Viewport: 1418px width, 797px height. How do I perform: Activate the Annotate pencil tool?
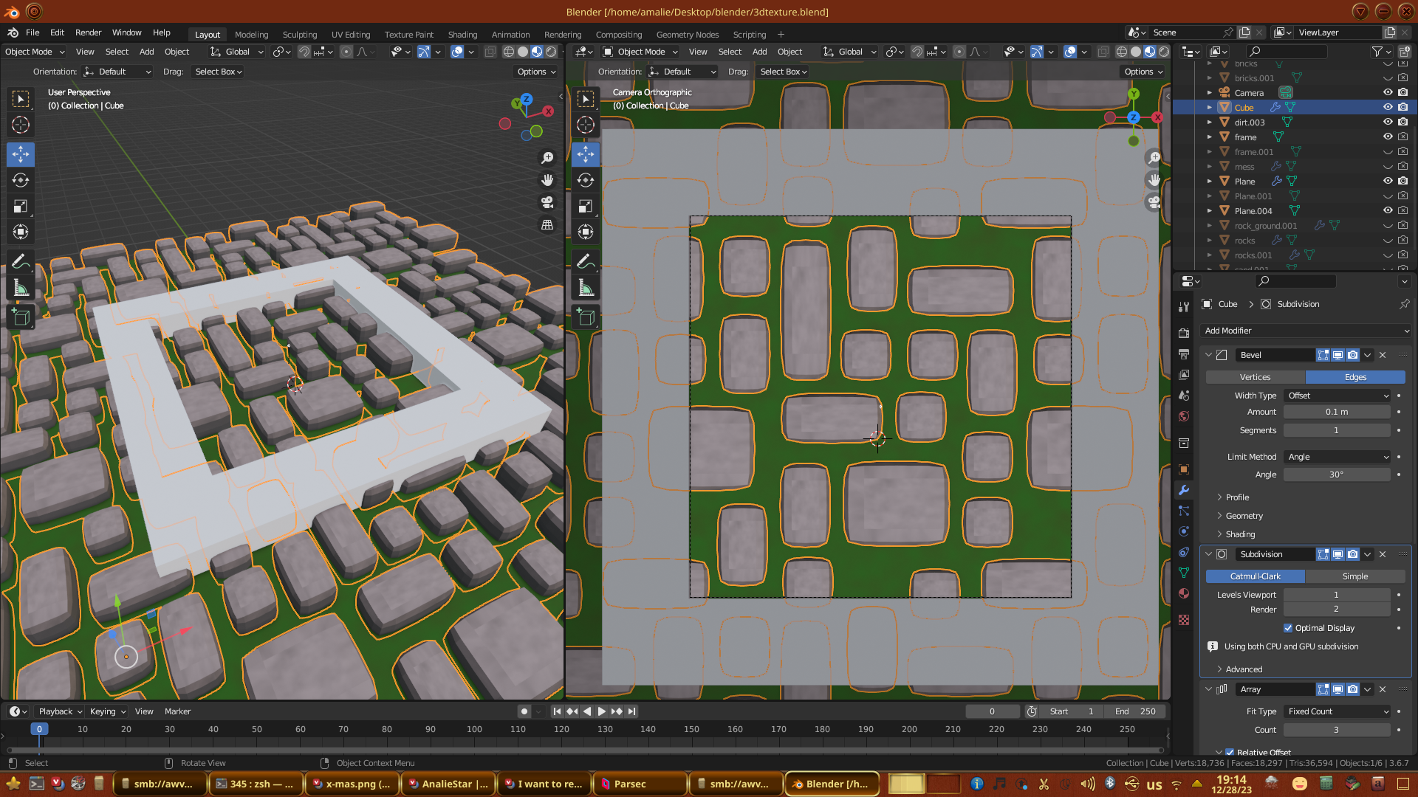21,261
